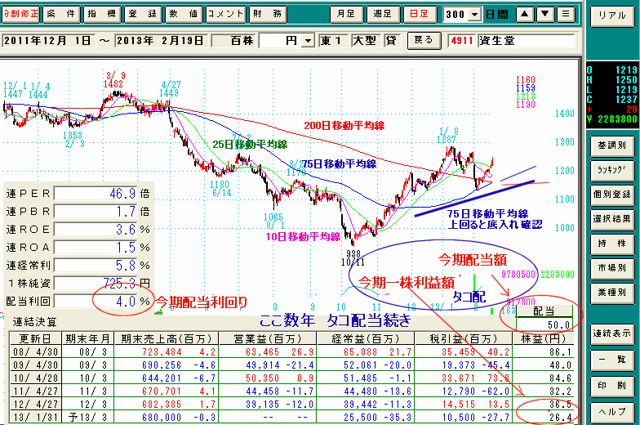This screenshot has height=425, width=640.
Task: Click the 税引益(百万) column header
Action: point(464,338)
